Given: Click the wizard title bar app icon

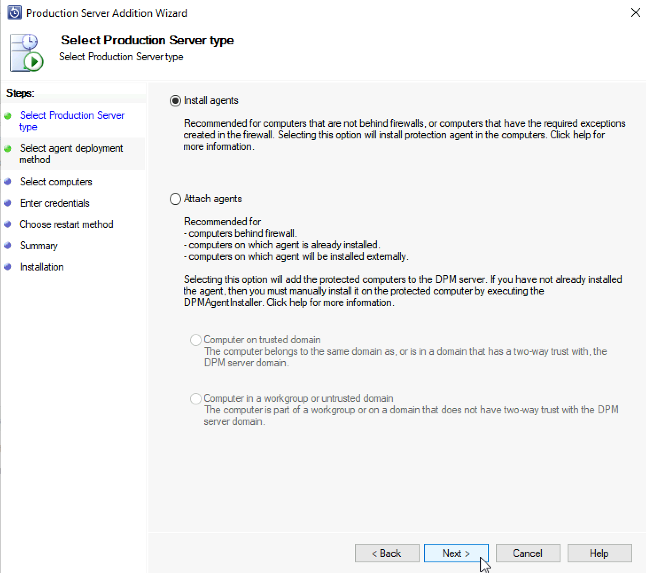Looking at the screenshot, I should coord(14,13).
